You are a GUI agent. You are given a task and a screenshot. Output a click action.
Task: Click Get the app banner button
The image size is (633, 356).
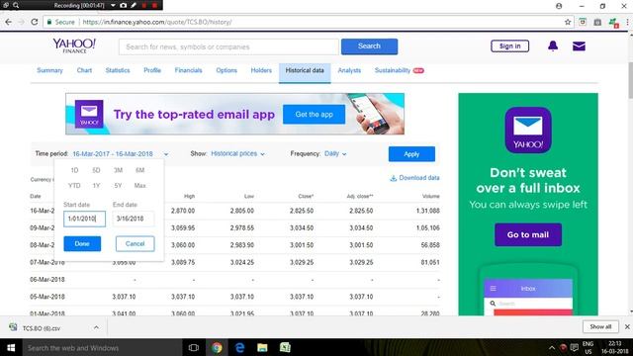click(x=315, y=115)
